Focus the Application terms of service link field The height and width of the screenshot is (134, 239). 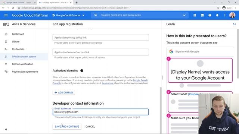pos(100,52)
